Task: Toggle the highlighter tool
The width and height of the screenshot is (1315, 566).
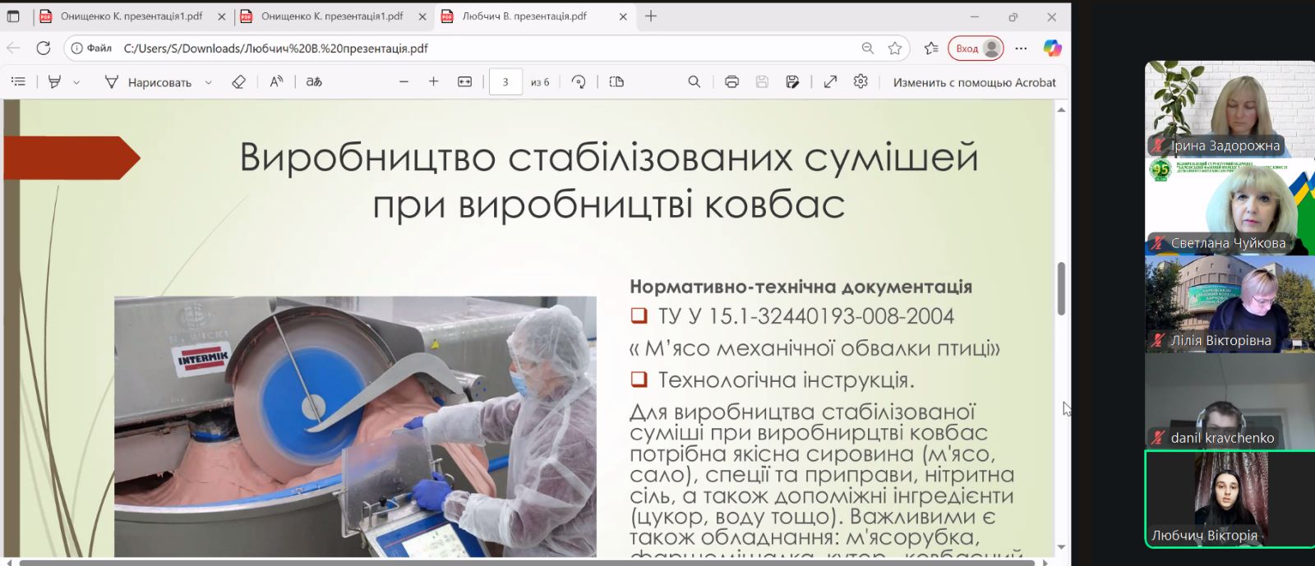Action: tap(55, 81)
